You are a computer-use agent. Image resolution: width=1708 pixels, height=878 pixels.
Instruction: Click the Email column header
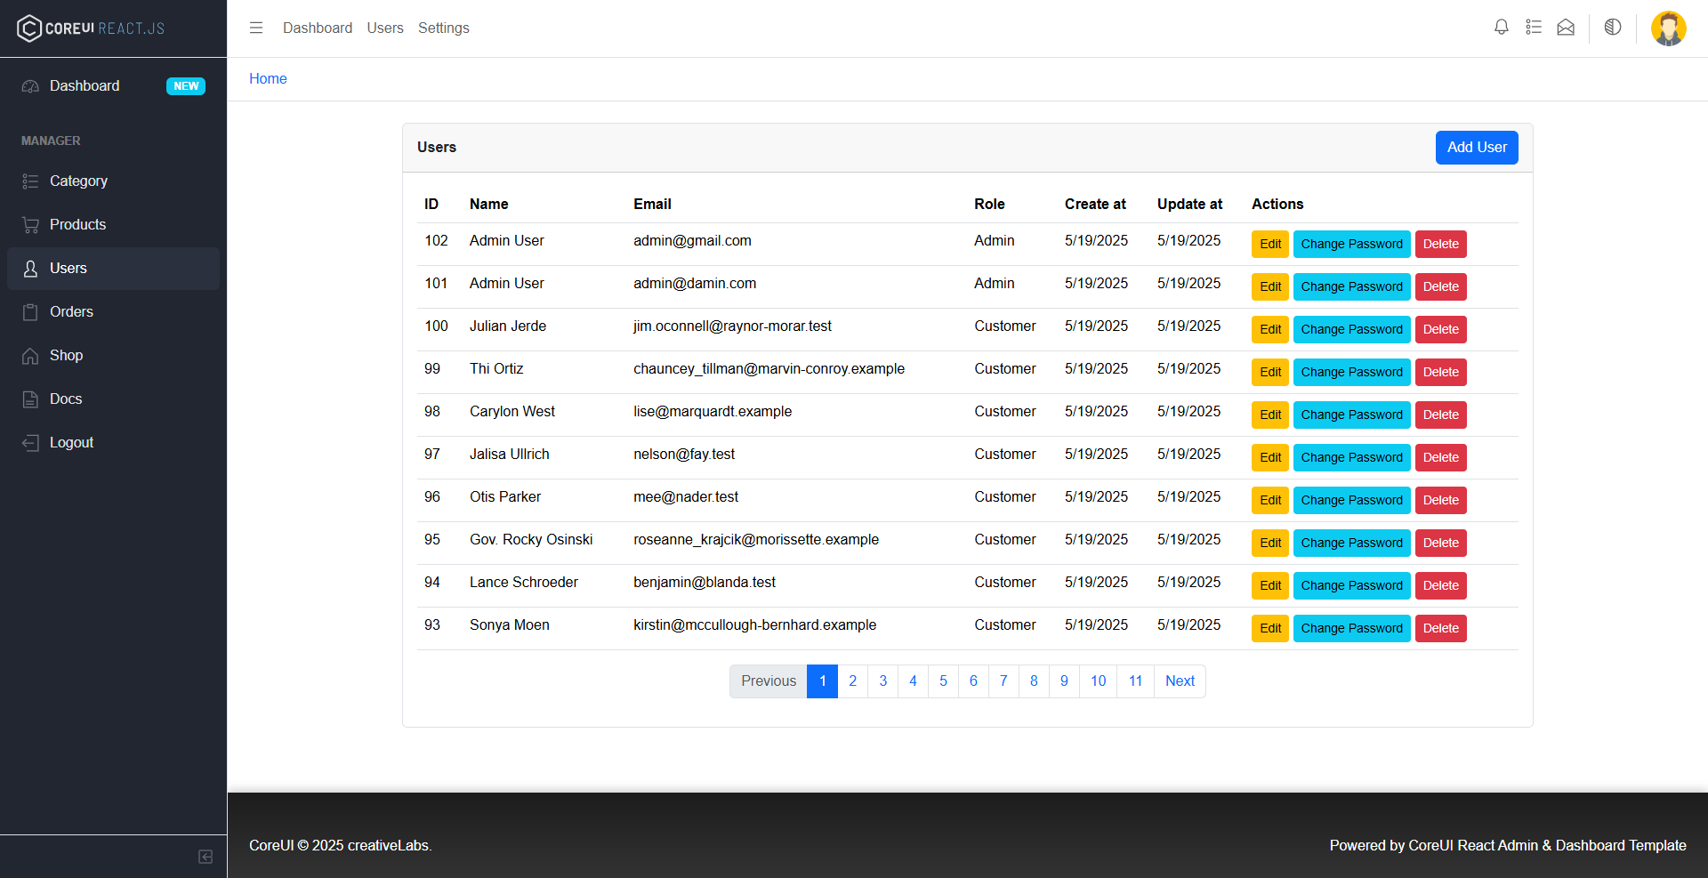click(652, 205)
